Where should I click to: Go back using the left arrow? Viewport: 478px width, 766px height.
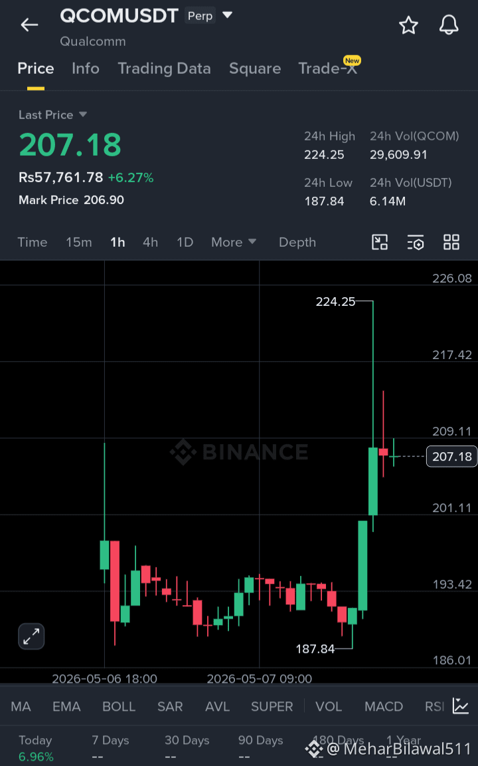[29, 25]
